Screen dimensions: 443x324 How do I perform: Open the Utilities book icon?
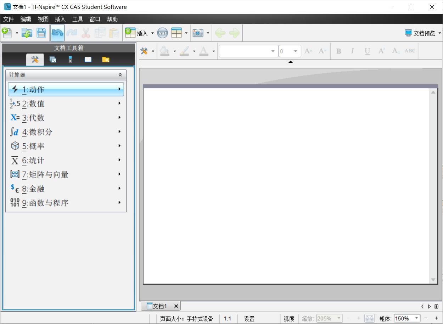pos(88,60)
